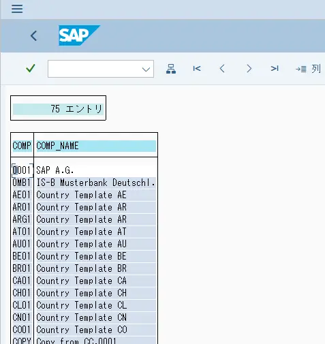Select company code BE01

pos(22,256)
